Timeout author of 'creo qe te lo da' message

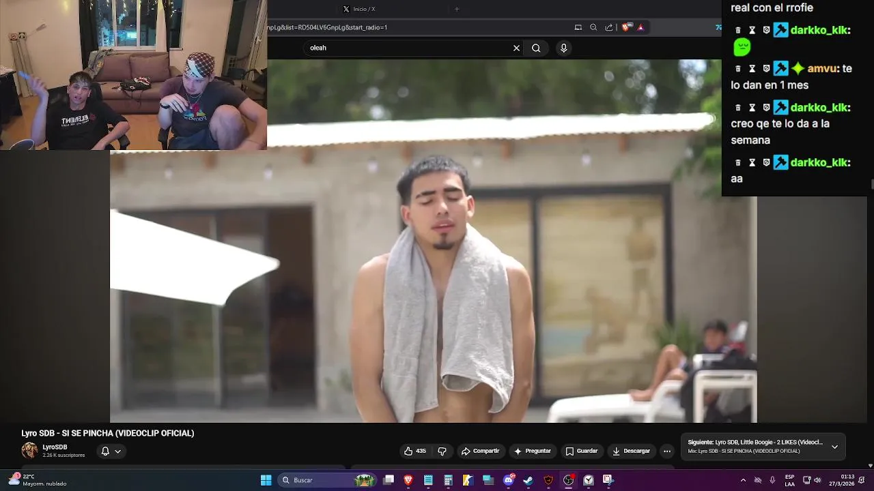[x=752, y=108]
